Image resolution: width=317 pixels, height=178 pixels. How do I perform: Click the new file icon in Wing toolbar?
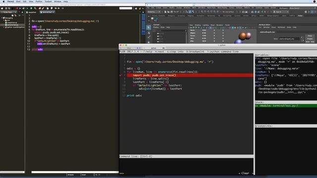(2, 8)
